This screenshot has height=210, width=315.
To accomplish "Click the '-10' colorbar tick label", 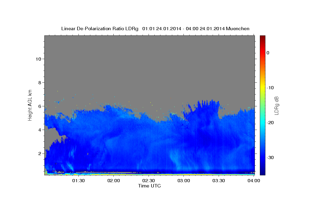I will [270, 88].
